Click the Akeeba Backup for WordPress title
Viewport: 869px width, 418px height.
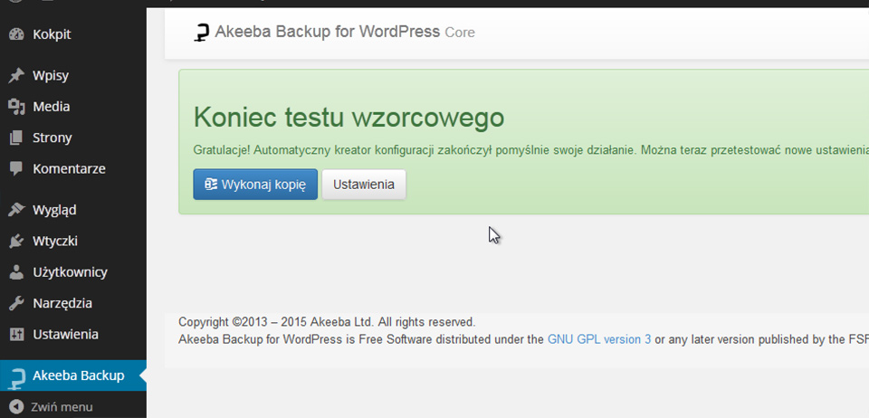pyautogui.click(x=327, y=32)
